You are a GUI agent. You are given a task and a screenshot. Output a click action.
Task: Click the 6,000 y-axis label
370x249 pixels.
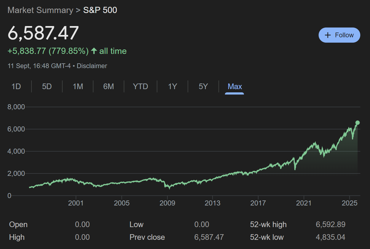[x=16, y=129]
